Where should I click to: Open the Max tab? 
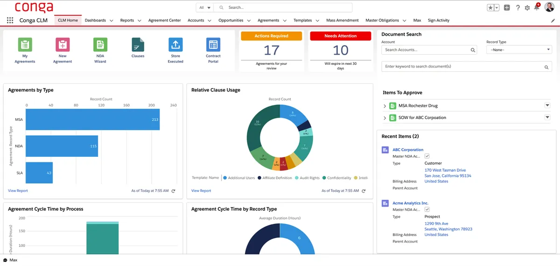(417, 21)
